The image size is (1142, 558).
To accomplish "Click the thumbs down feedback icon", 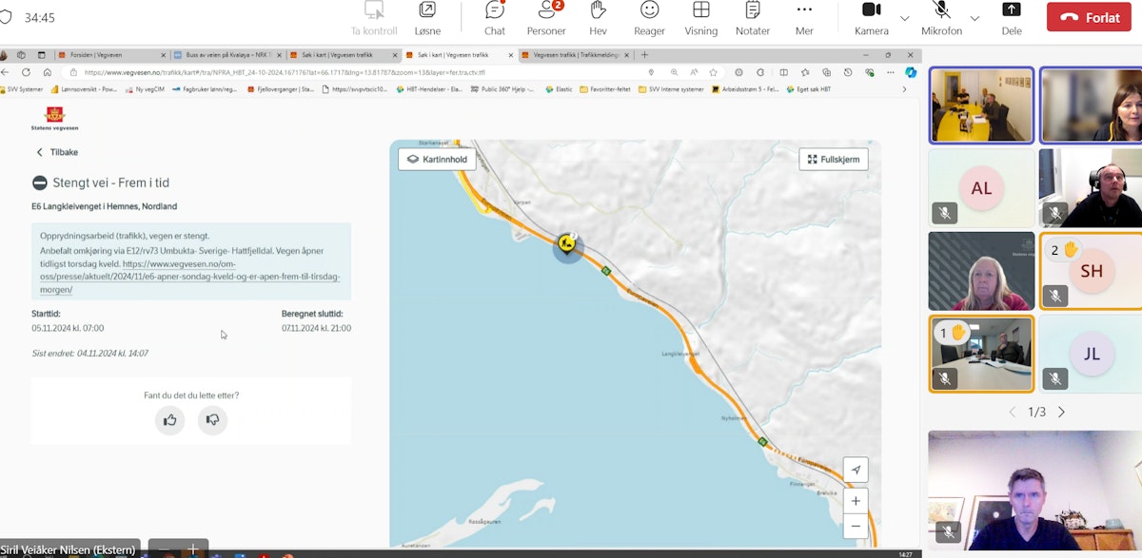I will click(x=212, y=420).
